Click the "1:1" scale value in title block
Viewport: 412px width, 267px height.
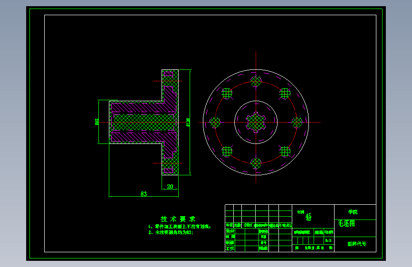(328, 240)
